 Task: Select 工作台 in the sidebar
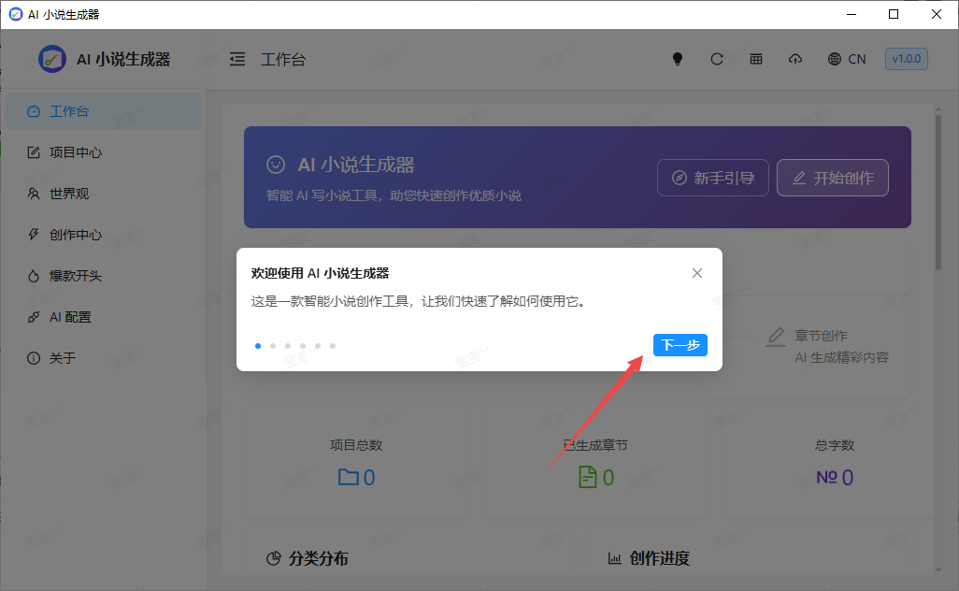[68, 111]
